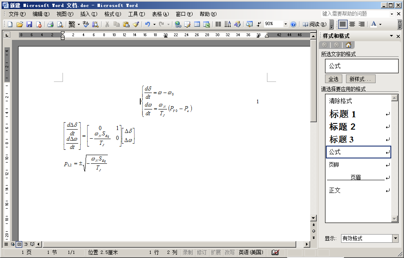Click the font color A icon
This screenshot has width=404, height=258.
[373, 24]
